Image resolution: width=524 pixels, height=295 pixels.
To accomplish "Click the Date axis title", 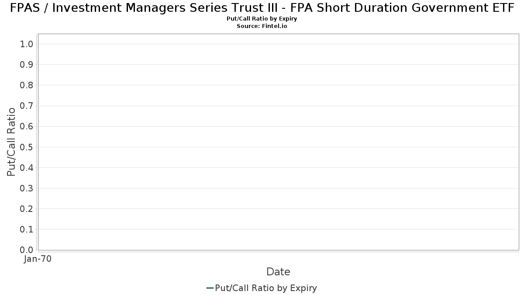I will 278,272.
